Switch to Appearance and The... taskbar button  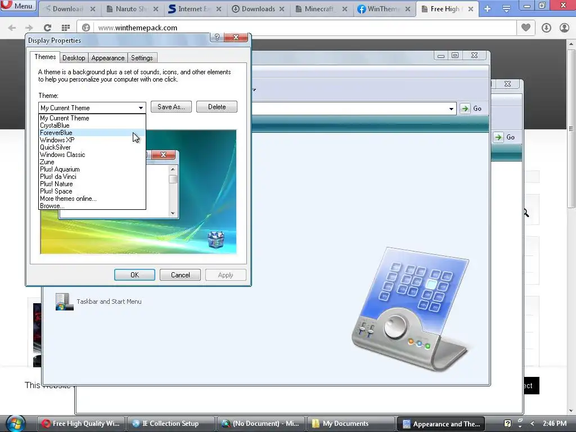(x=441, y=424)
